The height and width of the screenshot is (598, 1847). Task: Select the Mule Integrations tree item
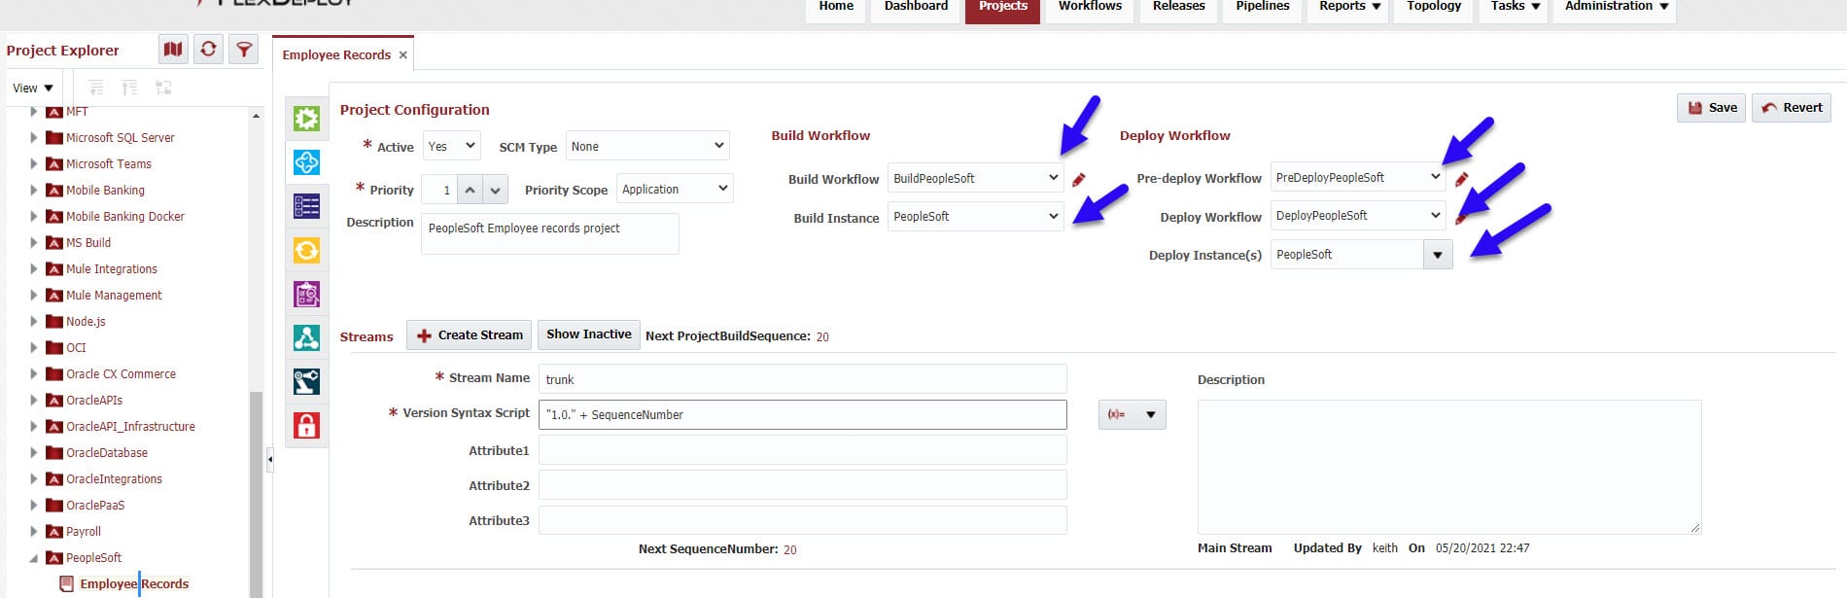click(112, 268)
